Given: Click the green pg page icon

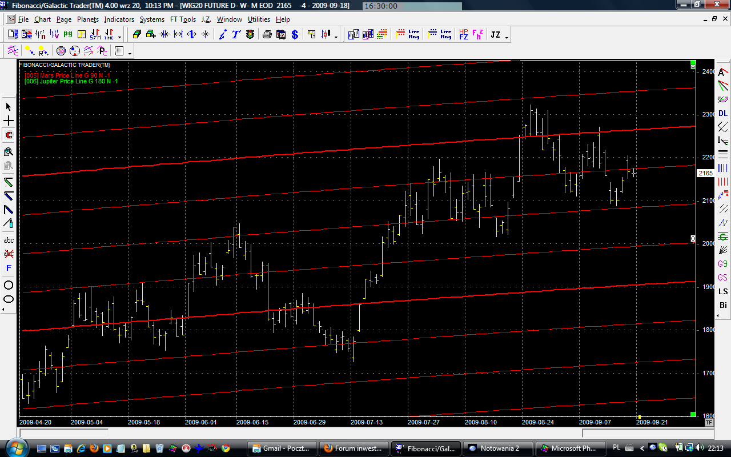Looking at the screenshot, I should (x=68, y=34).
